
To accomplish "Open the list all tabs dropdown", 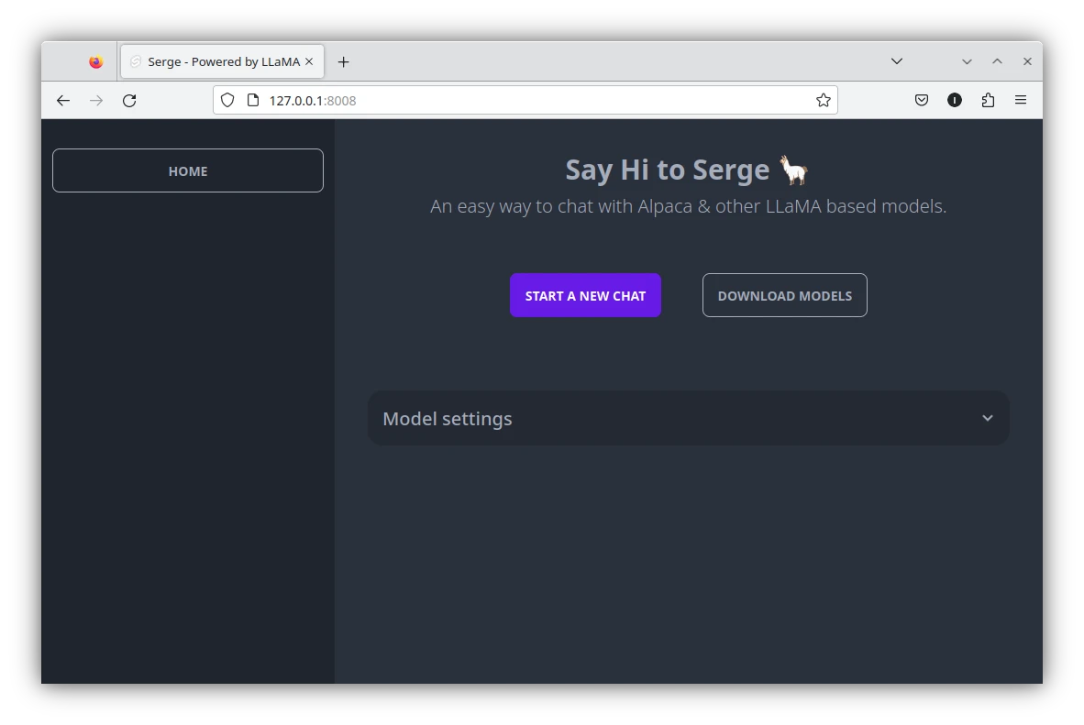I will pyautogui.click(x=897, y=61).
